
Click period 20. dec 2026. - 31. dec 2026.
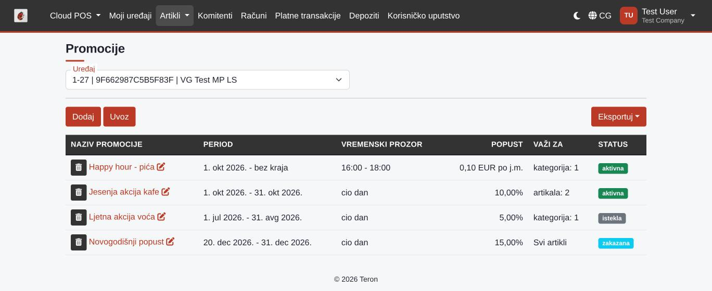(258, 243)
